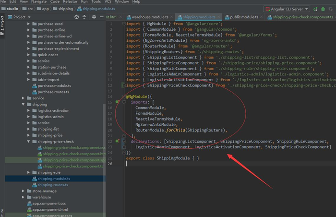Image resolution: width=336 pixels, height=217 pixels.
Task: Click the fold marker beside line 14
Action: tap(124, 96)
